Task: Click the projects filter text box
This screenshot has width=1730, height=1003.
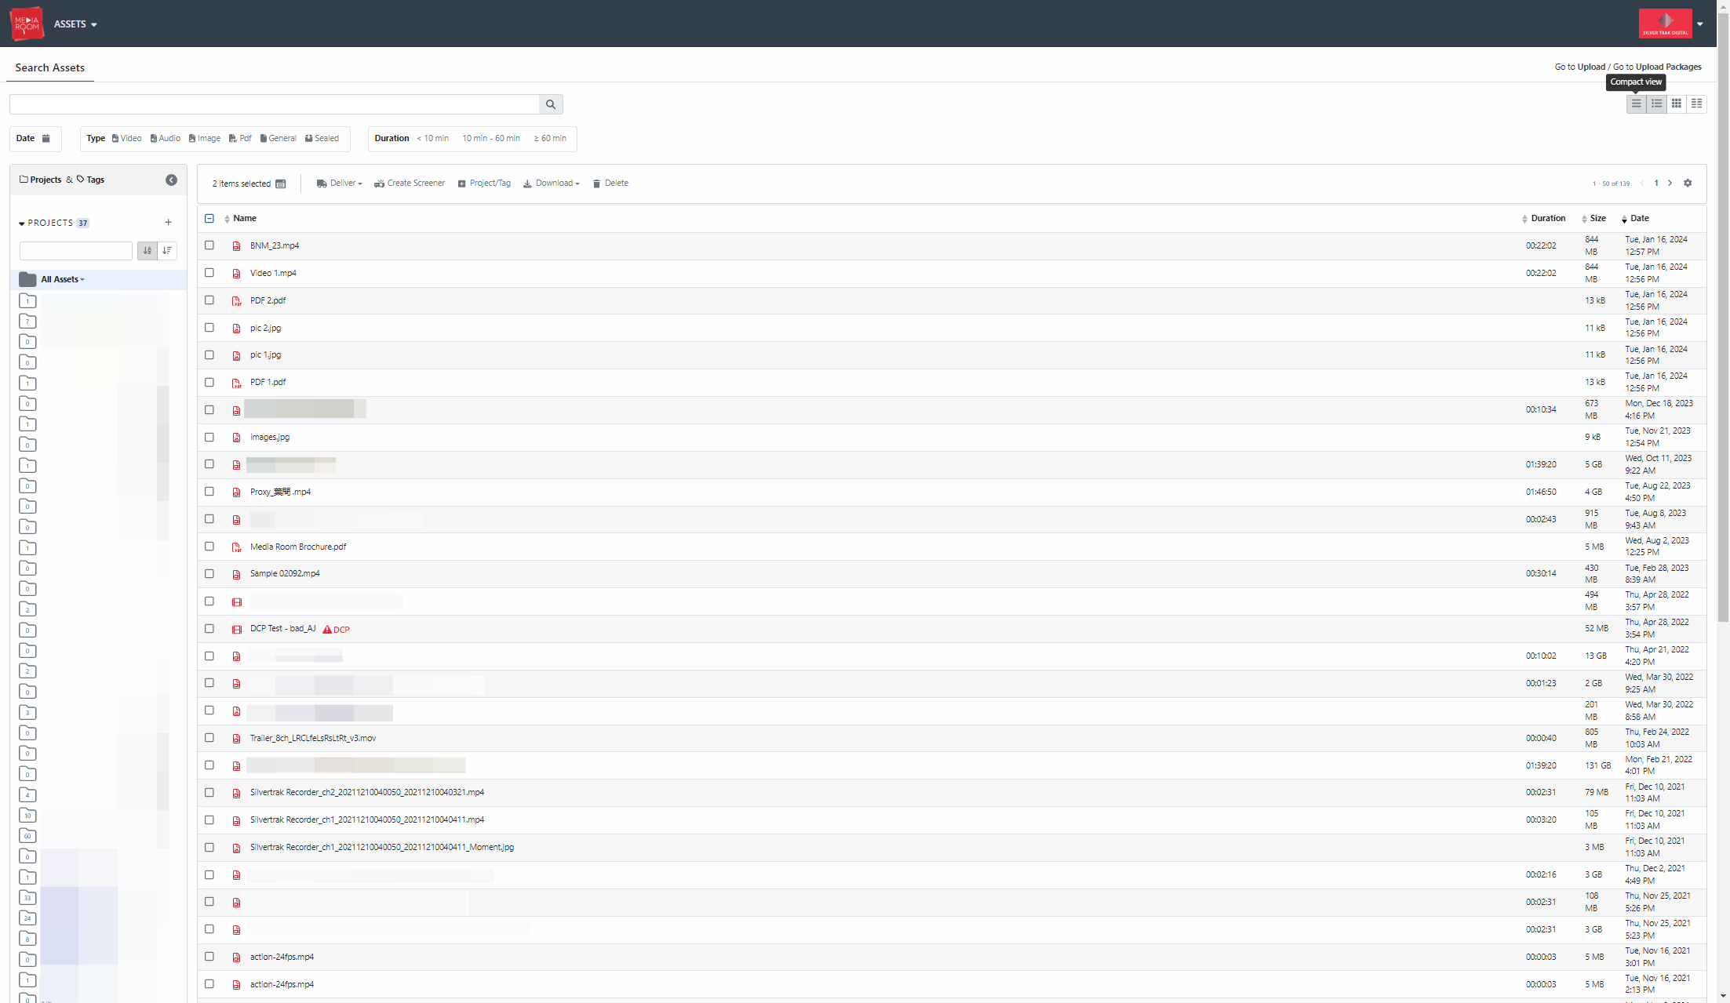Action: point(76,251)
